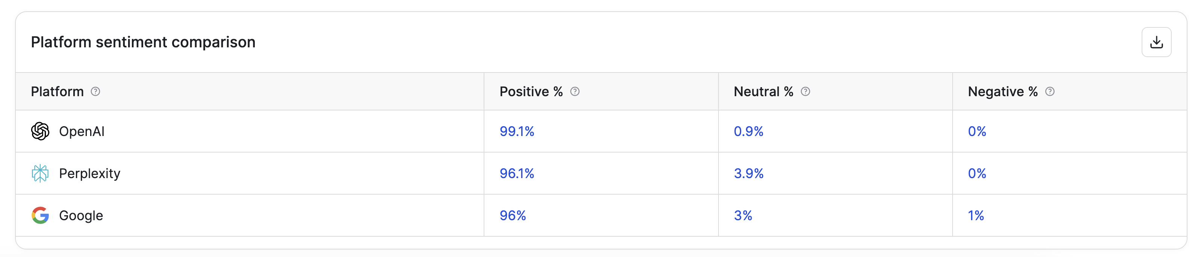Select the Perplexity row label
Screen dimensions: 1195x257
pyautogui.click(x=89, y=174)
